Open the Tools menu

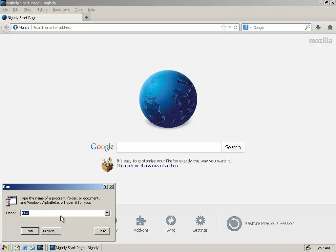79,10
